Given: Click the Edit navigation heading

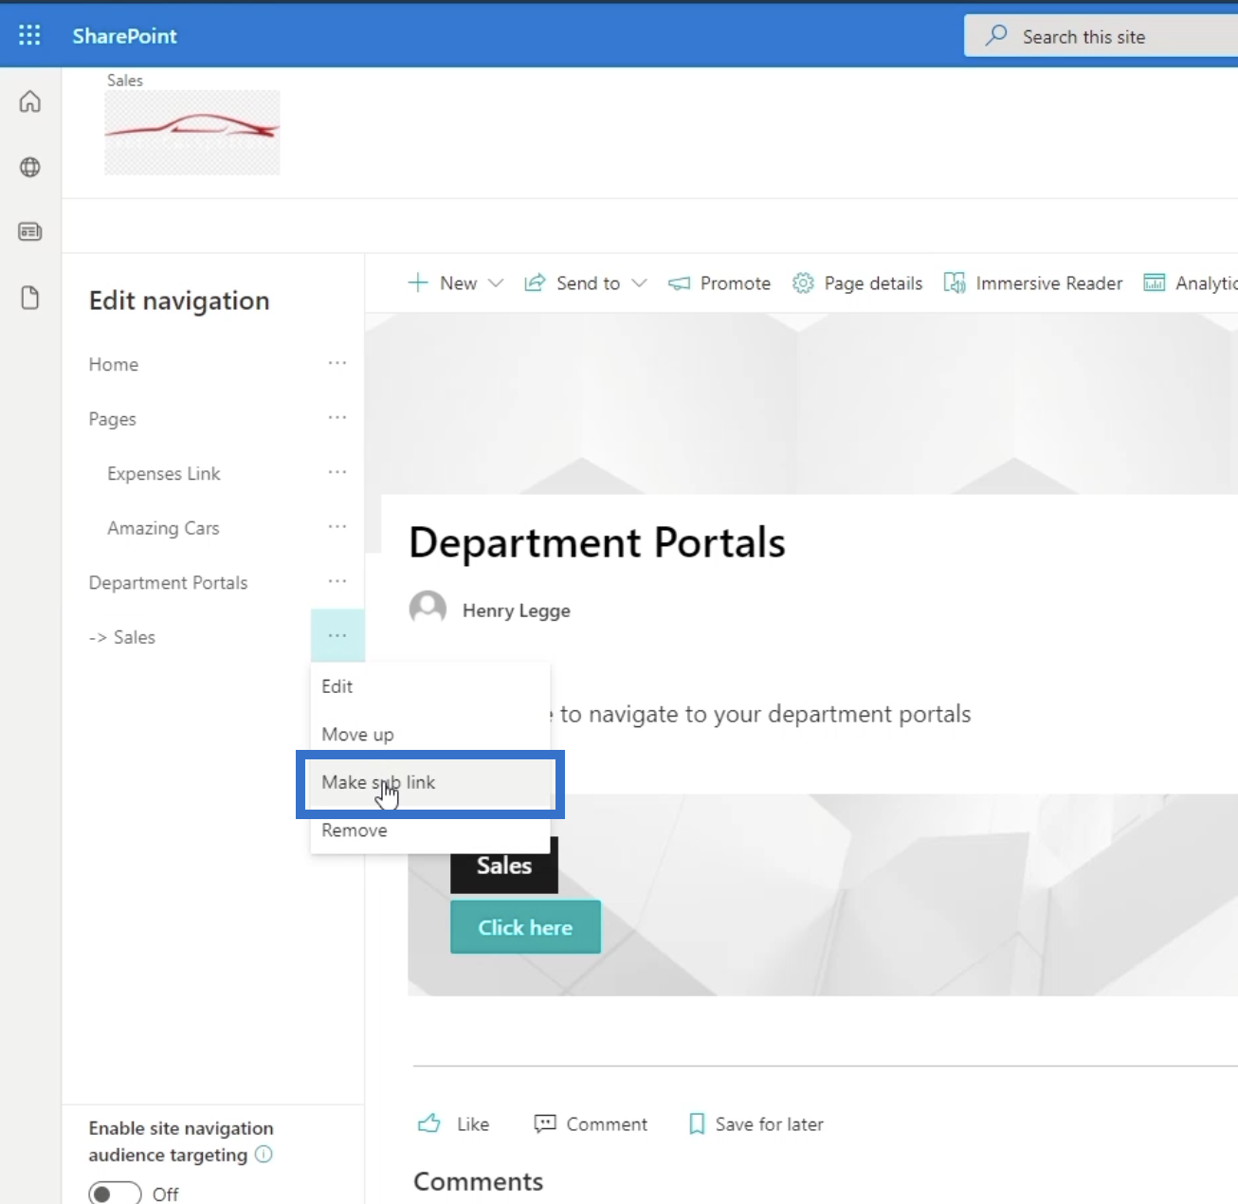Looking at the screenshot, I should [x=179, y=301].
